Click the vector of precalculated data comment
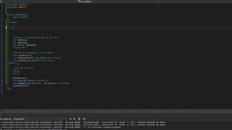 click(36, 38)
